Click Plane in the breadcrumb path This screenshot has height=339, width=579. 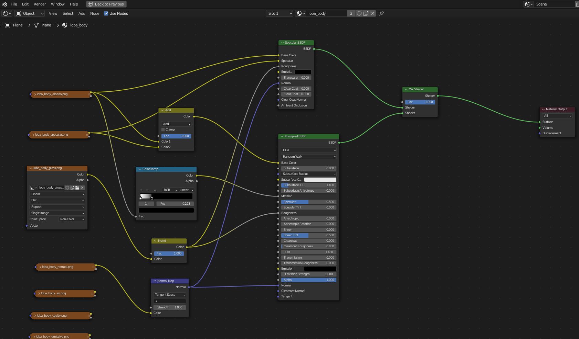(18, 25)
